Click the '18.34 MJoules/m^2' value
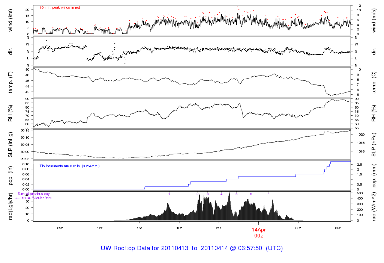The width and height of the screenshot is (384, 263). (x=37, y=198)
